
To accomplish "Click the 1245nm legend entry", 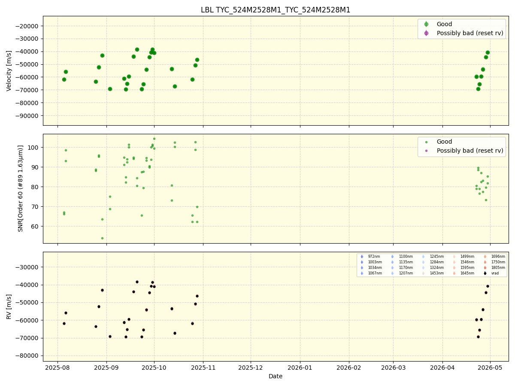I will click(433, 256).
